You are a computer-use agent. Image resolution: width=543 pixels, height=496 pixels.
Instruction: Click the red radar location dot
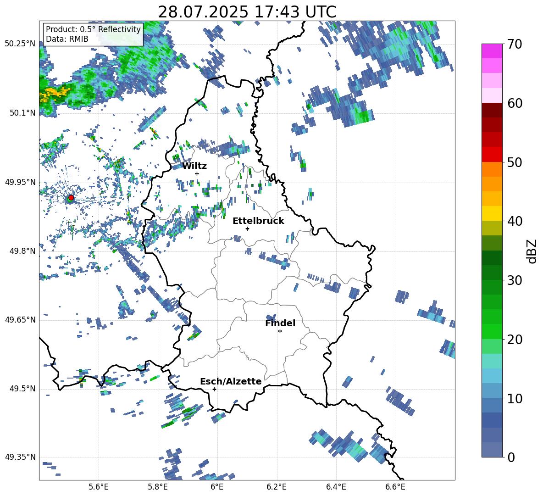pos(71,198)
